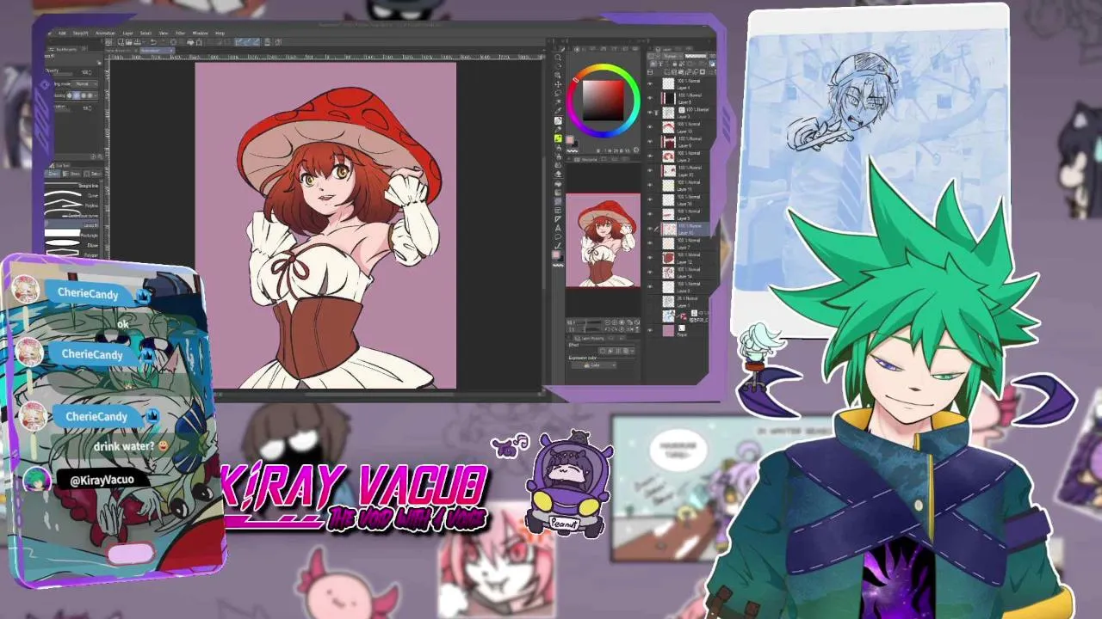
Task: Select the Balloon tool icon
Action: (x=558, y=237)
